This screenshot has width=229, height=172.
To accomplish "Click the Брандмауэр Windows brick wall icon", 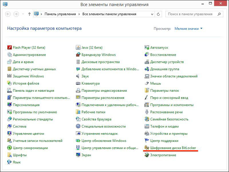I will tap(78, 54).
